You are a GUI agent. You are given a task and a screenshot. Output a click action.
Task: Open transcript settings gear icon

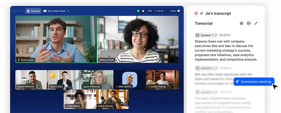click(241, 23)
